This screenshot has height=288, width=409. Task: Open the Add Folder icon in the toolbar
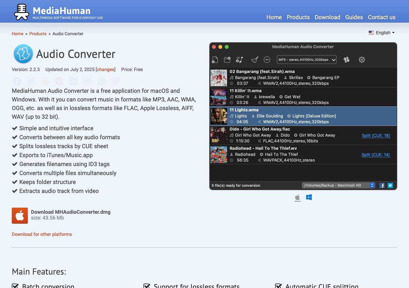pos(227,60)
